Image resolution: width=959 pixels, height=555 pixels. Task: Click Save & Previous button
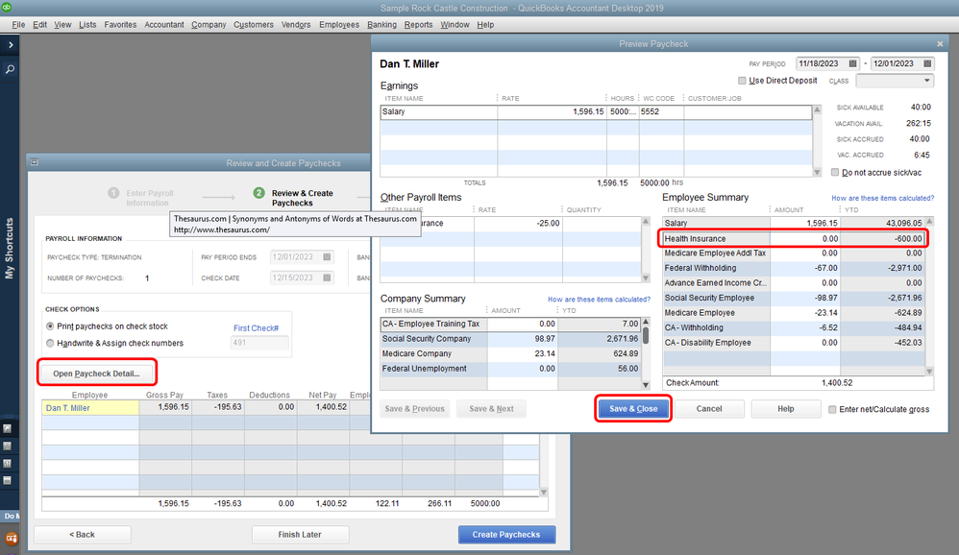415,409
